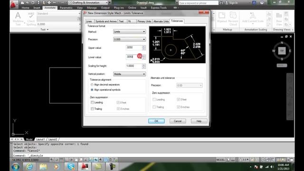
Task: Open the Express Tools ribbon tab
Action: click(x=159, y=8)
